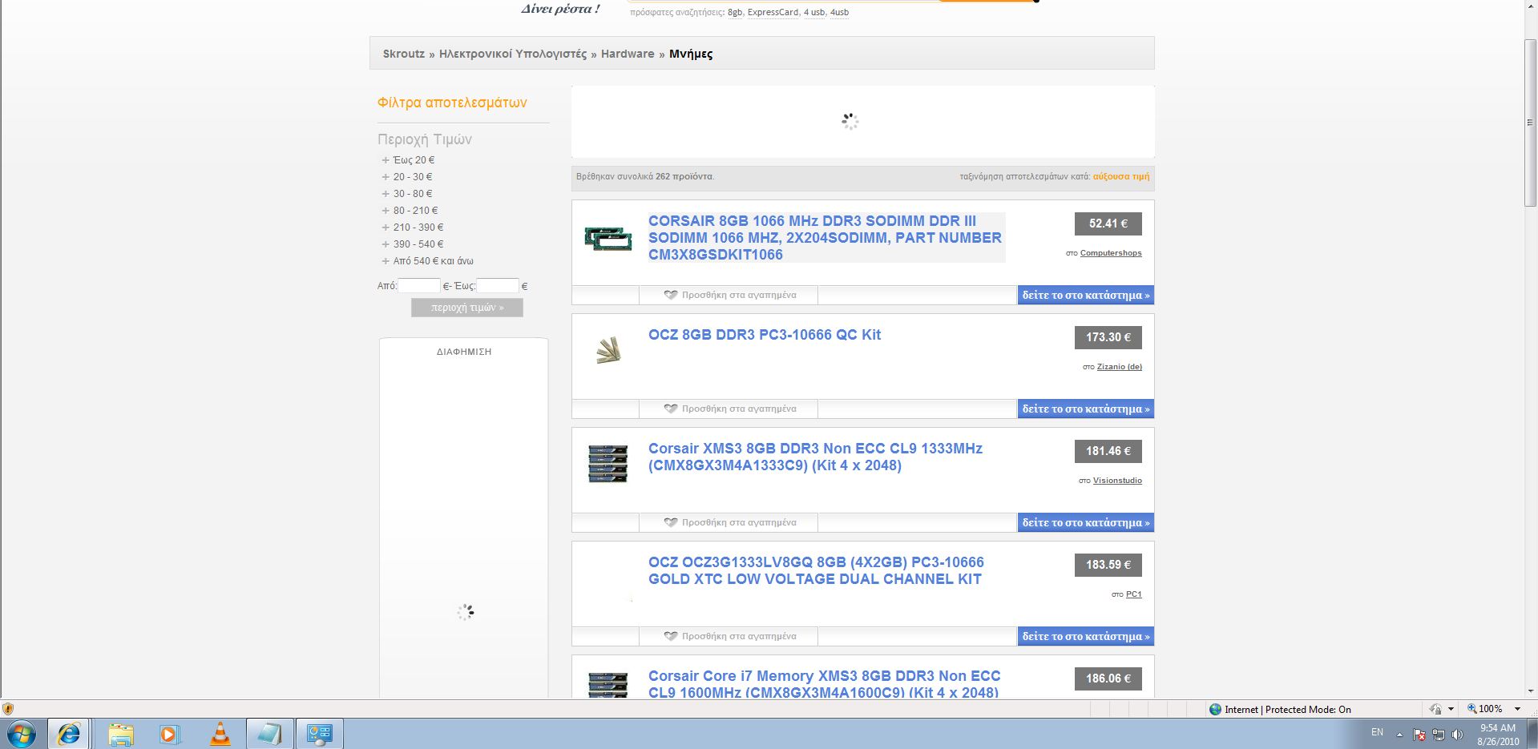Open the 'Ηλεκτρονικοί Υπολογιστές' breadcrumb
The image size is (1538, 749).
tap(513, 54)
